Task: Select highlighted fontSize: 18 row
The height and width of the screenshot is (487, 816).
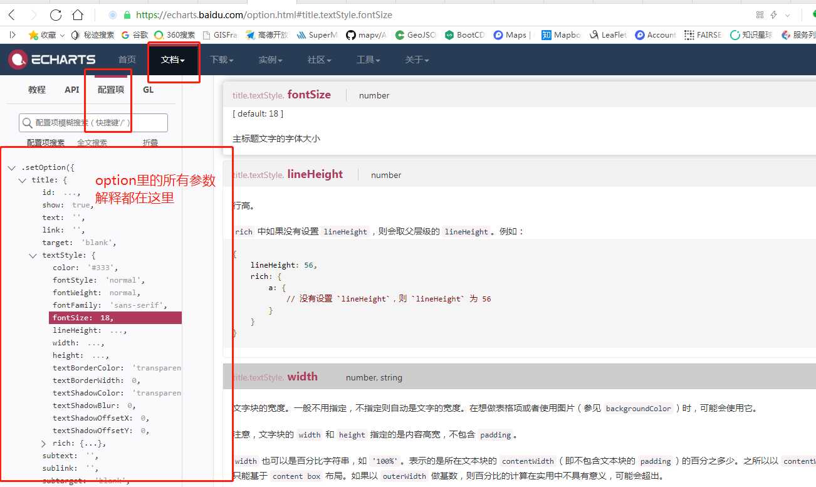Action: pos(115,318)
